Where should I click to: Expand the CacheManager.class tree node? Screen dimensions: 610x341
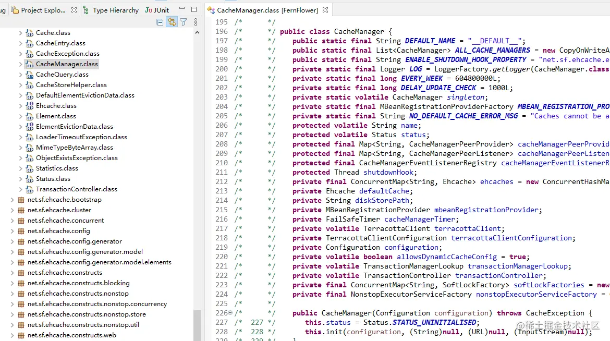point(20,64)
